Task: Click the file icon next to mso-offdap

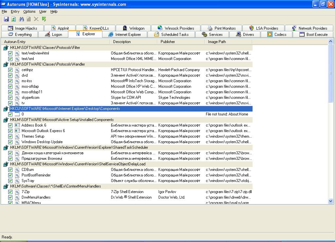Action: [17, 86]
